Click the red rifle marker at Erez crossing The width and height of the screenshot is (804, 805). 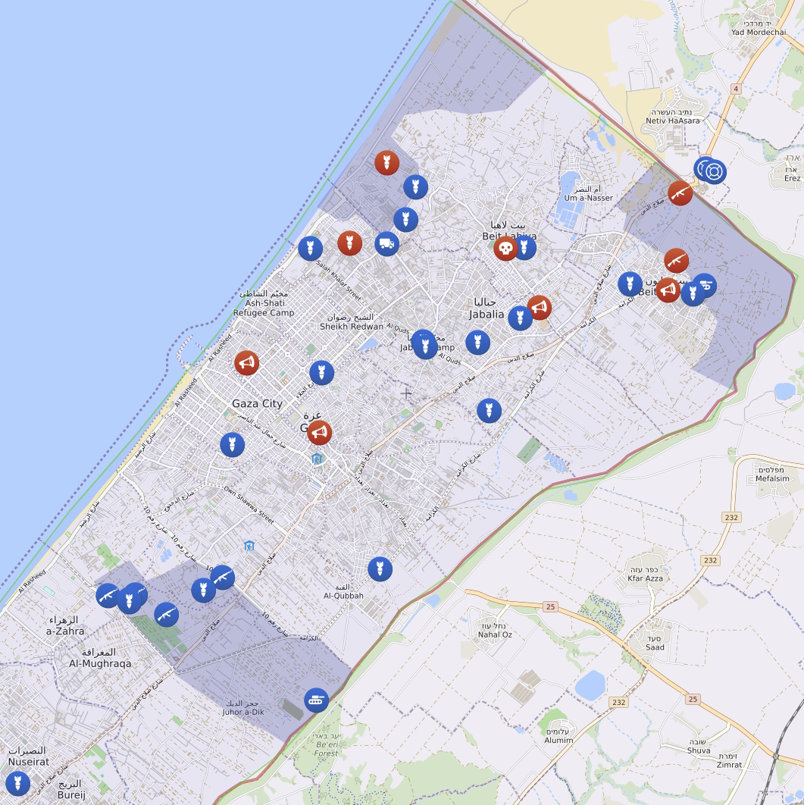tap(680, 193)
